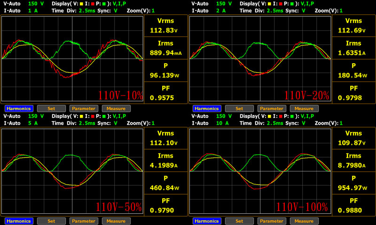Click green P color square, 50% panel header
The width and height of the screenshot is (376, 225).
click(104, 116)
